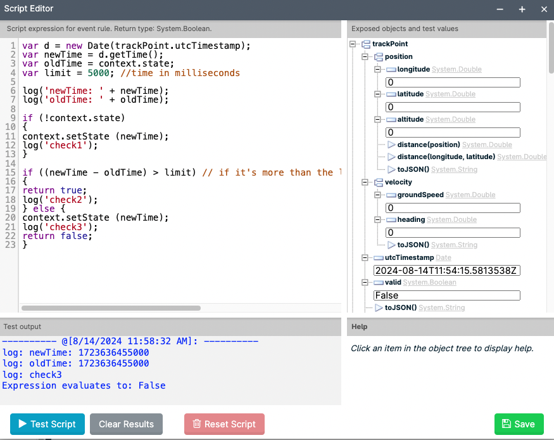Collapse the latitude tree node
The height and width of the screenshot is (440, 554).
pyautogui.click(x=377, y=94)
